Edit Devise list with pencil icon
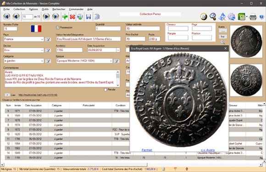The height and width of the screenshot is (172, 266). pos(48,50)
